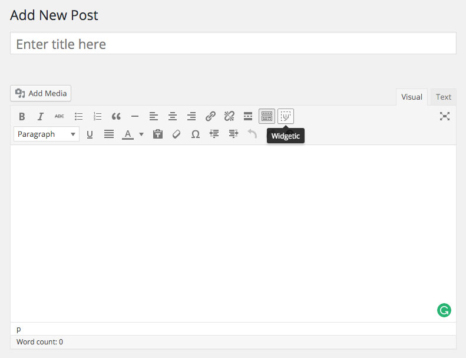Select the p element path
This screenshot has width=466, height=358.
tap(19, 329)
